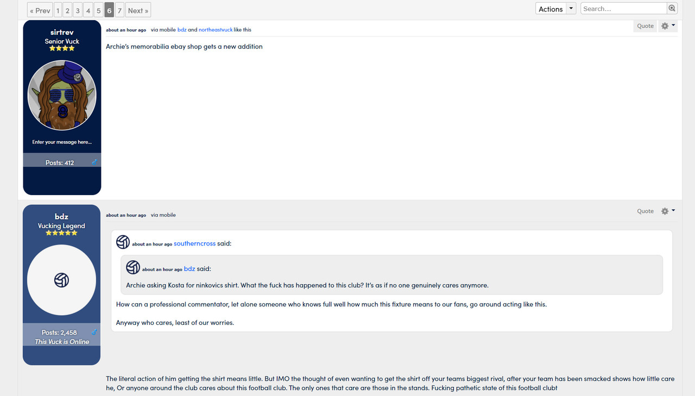The width and height of the screenshot is (695, 396).
Task: Click the « Prev page button
Action: (40, 10)
